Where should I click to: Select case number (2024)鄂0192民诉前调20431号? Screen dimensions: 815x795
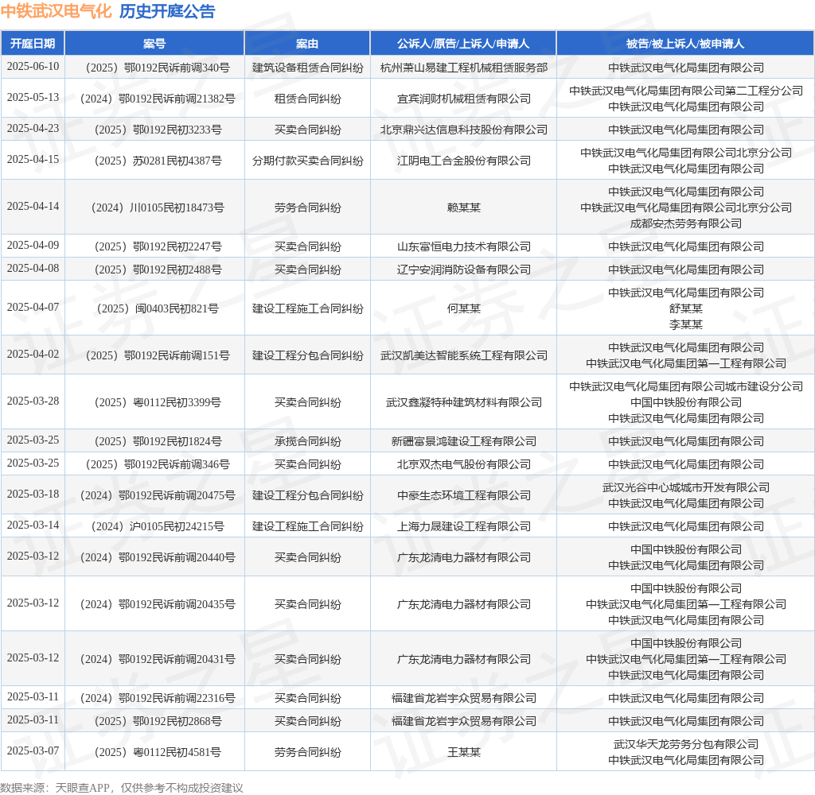tap(154, 659)
